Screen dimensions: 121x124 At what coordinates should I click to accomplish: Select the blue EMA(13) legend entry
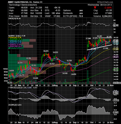coord(15,43)
